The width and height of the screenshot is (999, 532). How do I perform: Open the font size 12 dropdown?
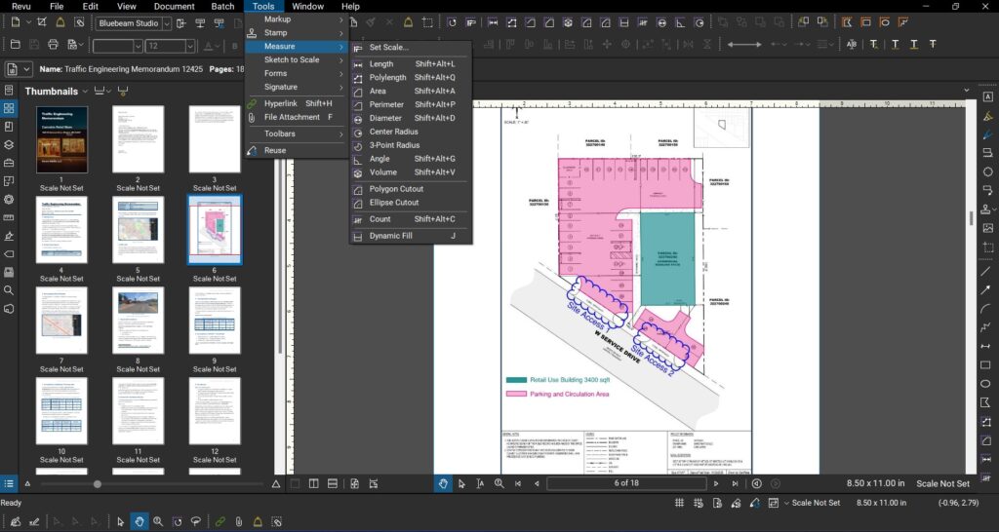pyautogui.click(x=190, y=47)
